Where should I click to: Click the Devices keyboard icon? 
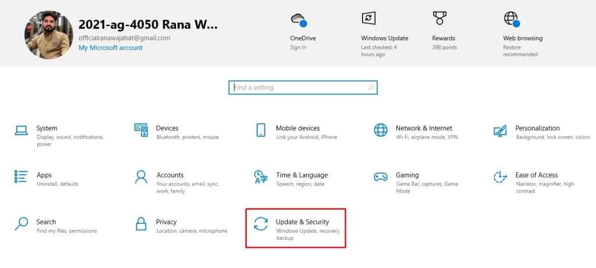point(141,129)
